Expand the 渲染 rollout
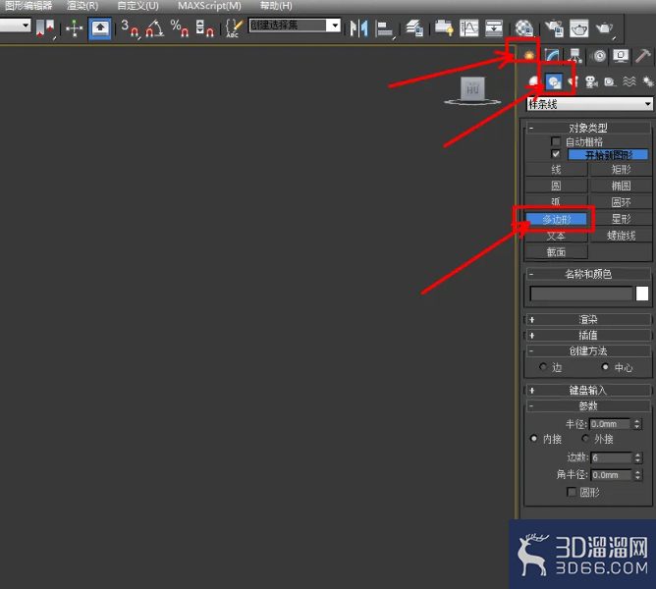656x589 pixels. [588, 320]
